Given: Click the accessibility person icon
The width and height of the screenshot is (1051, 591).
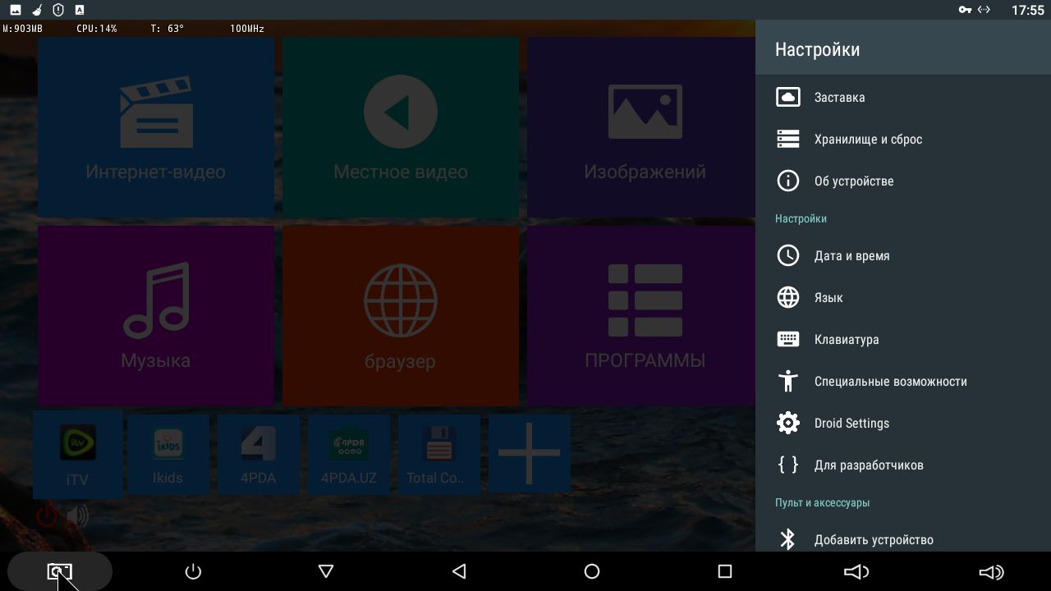Looking at the screenshot, I should coord(788,381).
